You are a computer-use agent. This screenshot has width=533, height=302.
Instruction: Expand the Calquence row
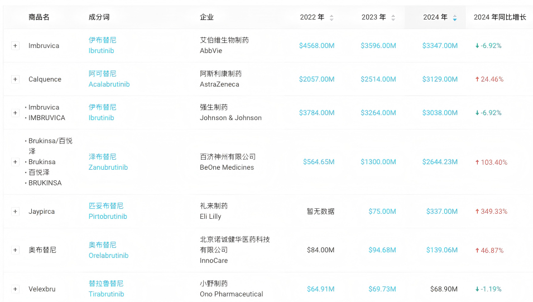[15, 79]
